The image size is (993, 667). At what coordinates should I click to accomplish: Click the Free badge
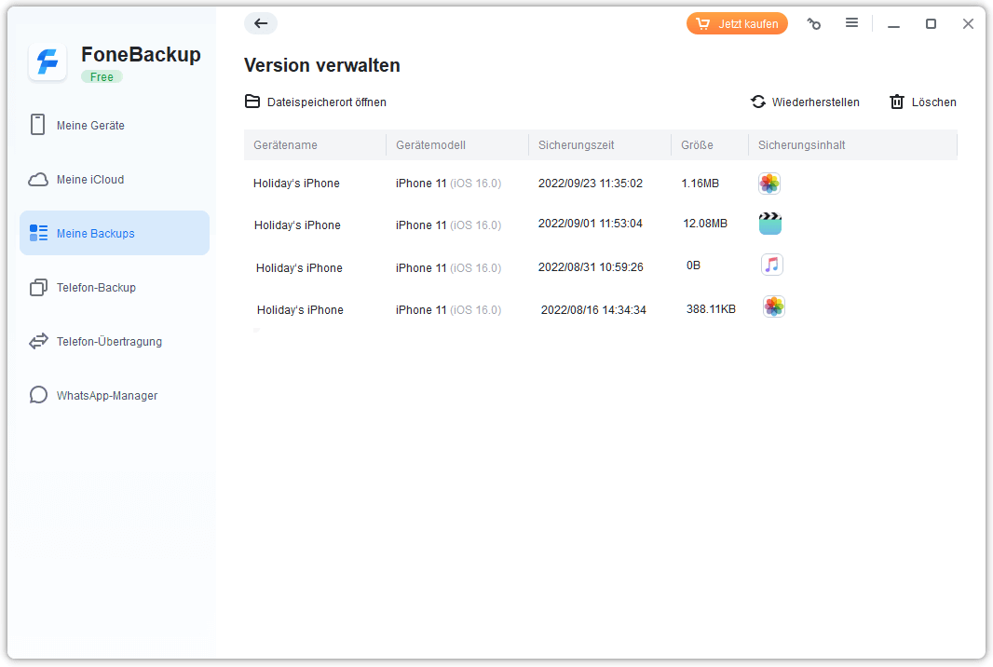tap(102, 76)
